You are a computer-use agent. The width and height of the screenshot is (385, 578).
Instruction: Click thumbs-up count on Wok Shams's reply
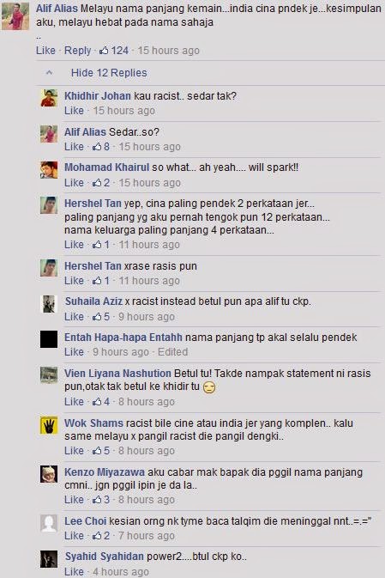(x=101, y=451)
